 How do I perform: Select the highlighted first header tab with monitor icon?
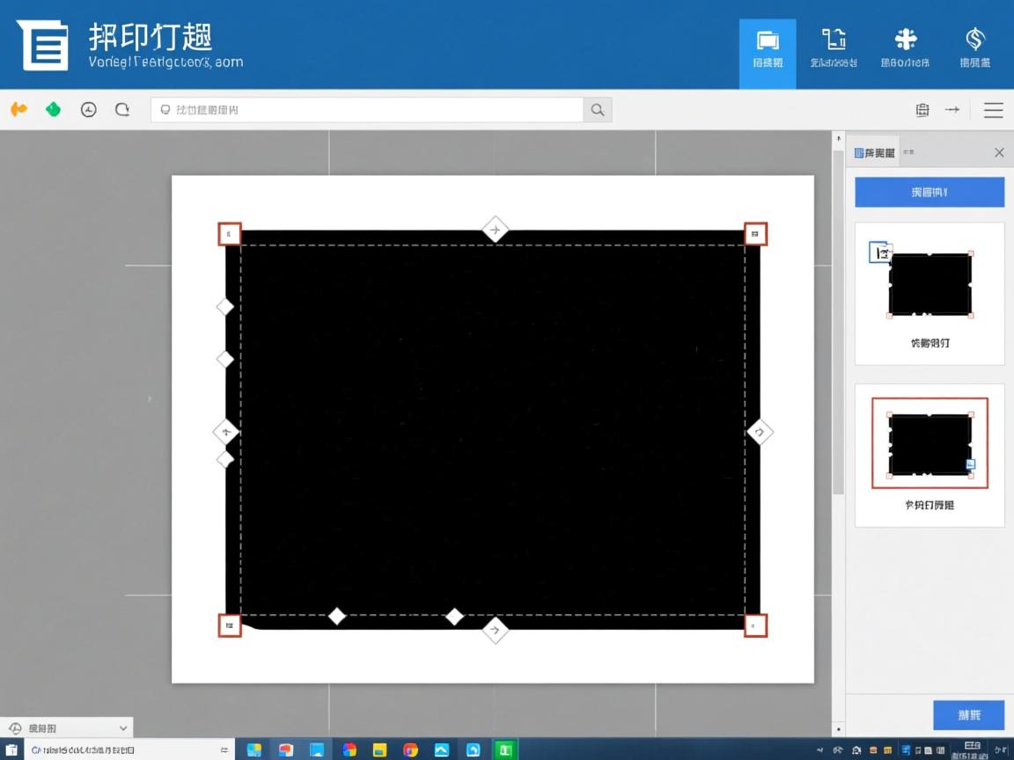coord(768,51)
